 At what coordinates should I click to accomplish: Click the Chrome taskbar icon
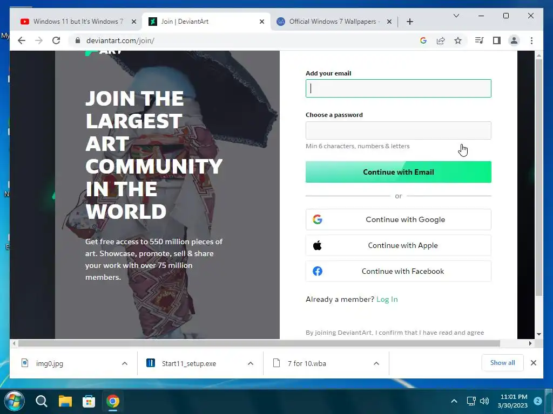112,401
